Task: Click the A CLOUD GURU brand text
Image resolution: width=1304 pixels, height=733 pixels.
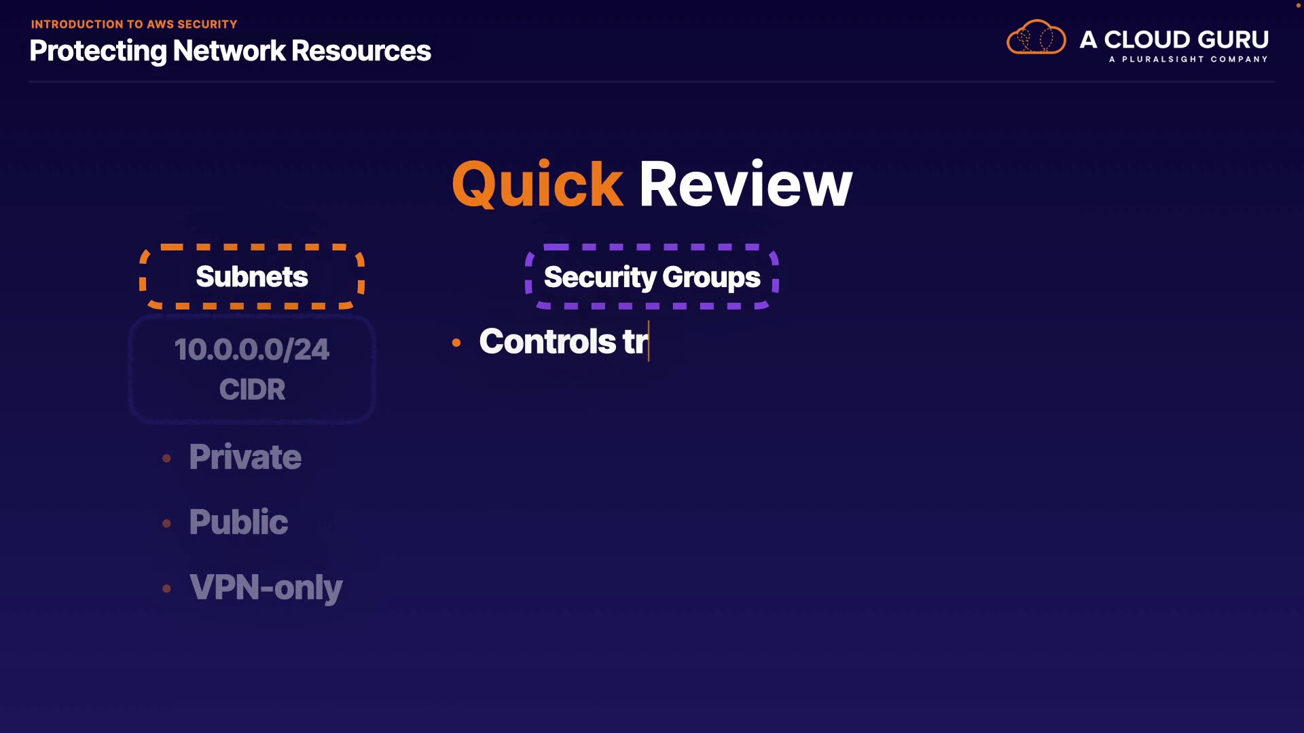Action: point(1174,39)
